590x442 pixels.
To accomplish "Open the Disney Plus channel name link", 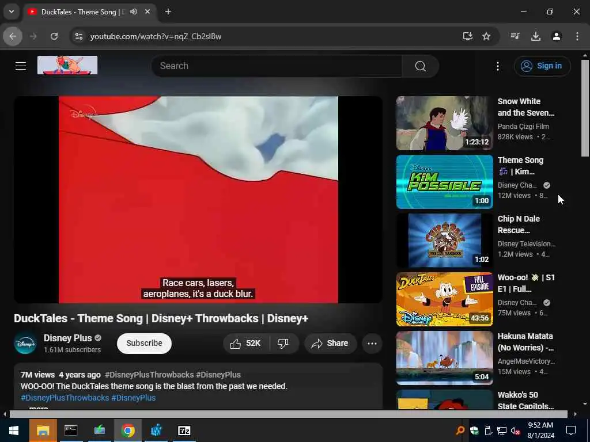I will click(68, 338).
